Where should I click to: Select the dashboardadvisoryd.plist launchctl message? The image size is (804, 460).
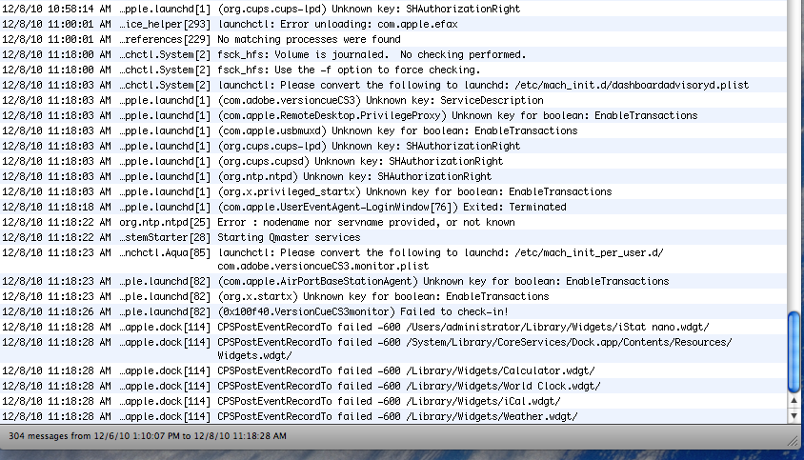393,85
